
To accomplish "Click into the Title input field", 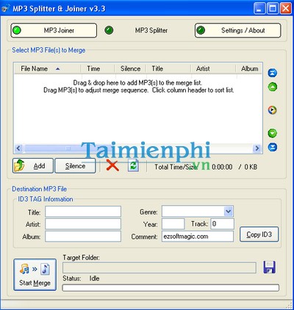I will coord(83,212).
